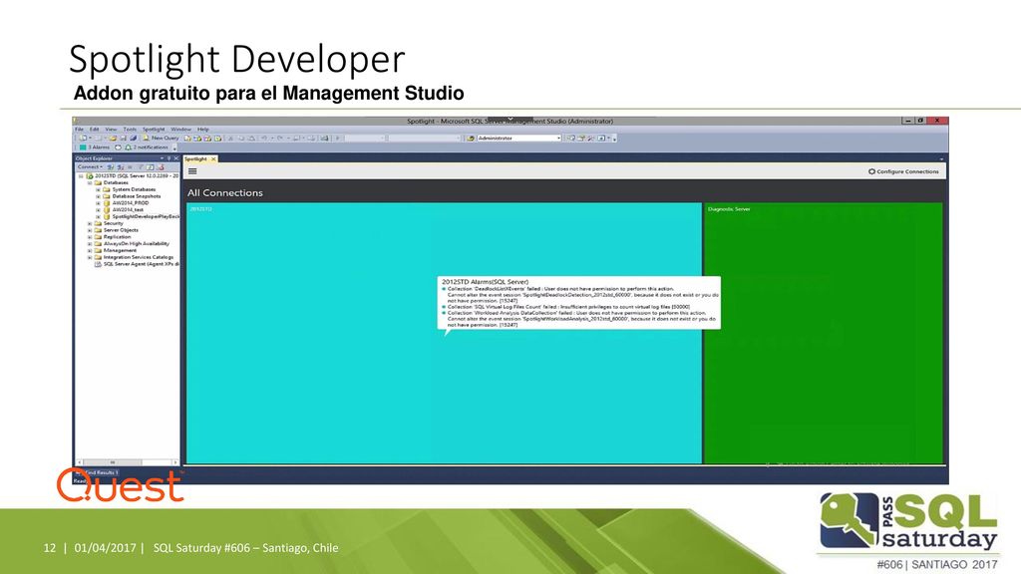Select the 2012STD server tree node

click(133, 175)
